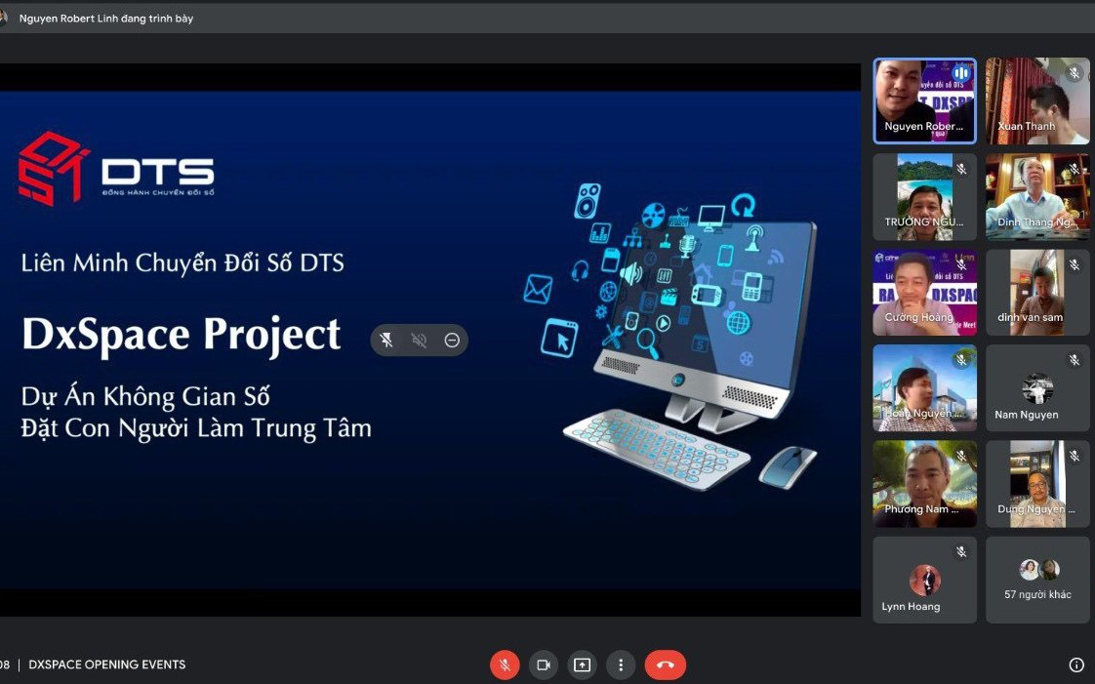Image resolution: width=1095 pixels, height=684 pixels.
Task: Show meeting details info icon
Action: tap(1076, 665)
